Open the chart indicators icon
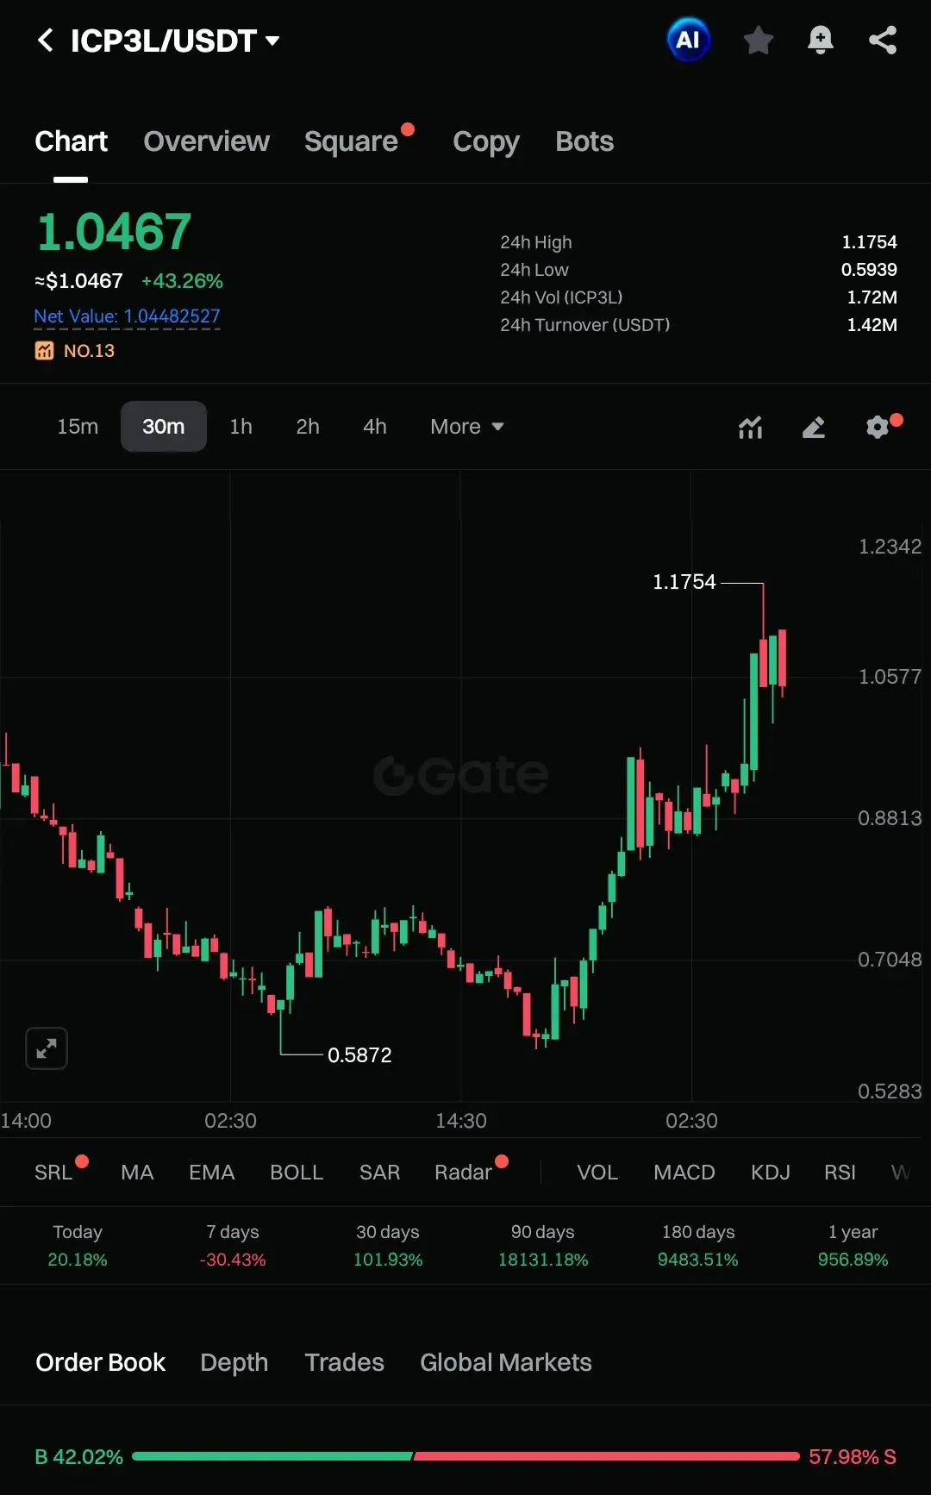This screenshot has height=1495, width=931. [751, 427]
